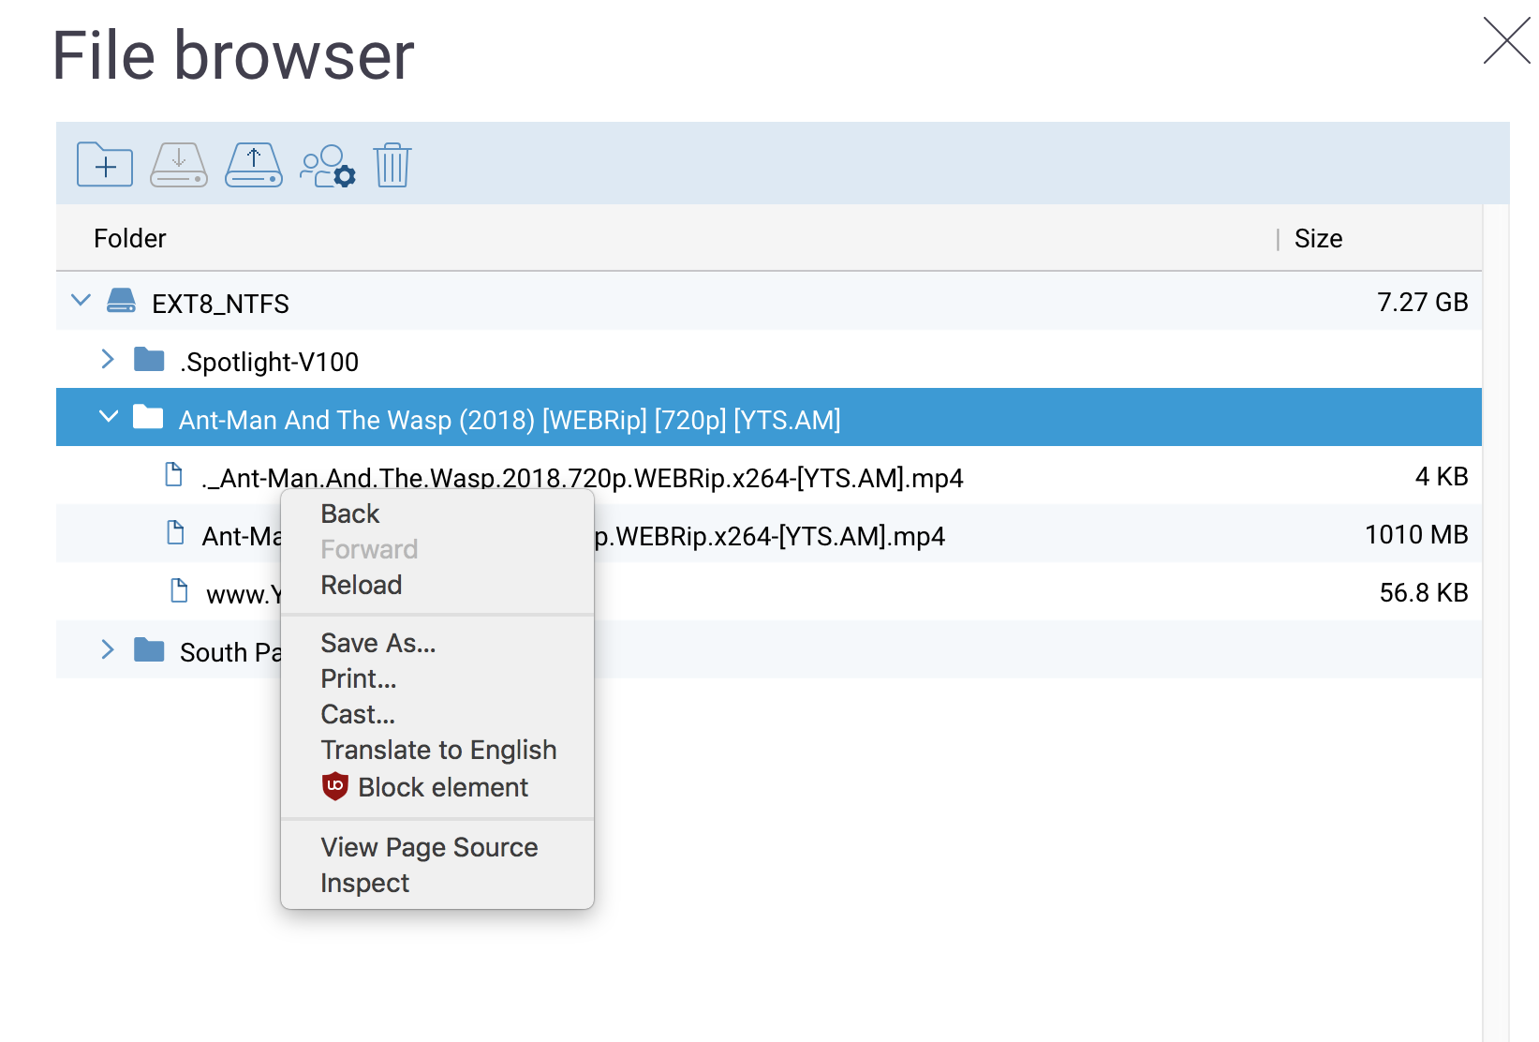Select Cast... in context menu

click(437, 714)
